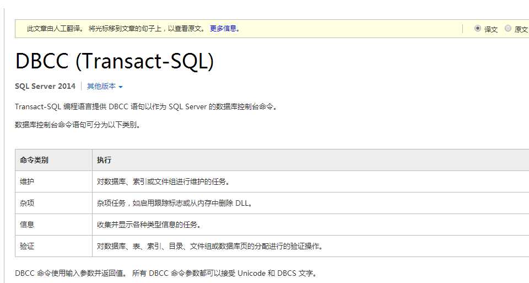Click the notice 此文章由人工翻译
529x283 pixels.
[56, 29]
